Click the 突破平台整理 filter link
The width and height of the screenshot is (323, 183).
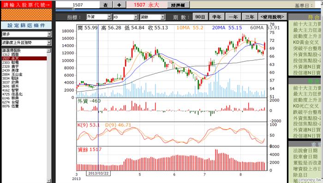point(307,48)
